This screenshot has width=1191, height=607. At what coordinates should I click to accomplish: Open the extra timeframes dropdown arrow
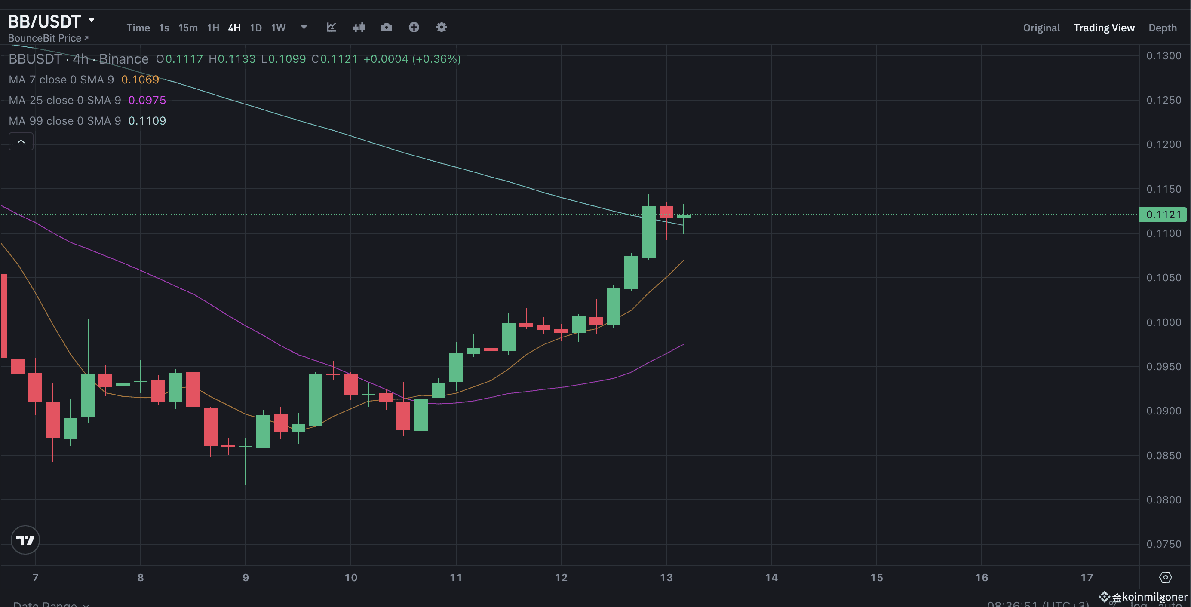pyautogui.click(x=304, y=28)
